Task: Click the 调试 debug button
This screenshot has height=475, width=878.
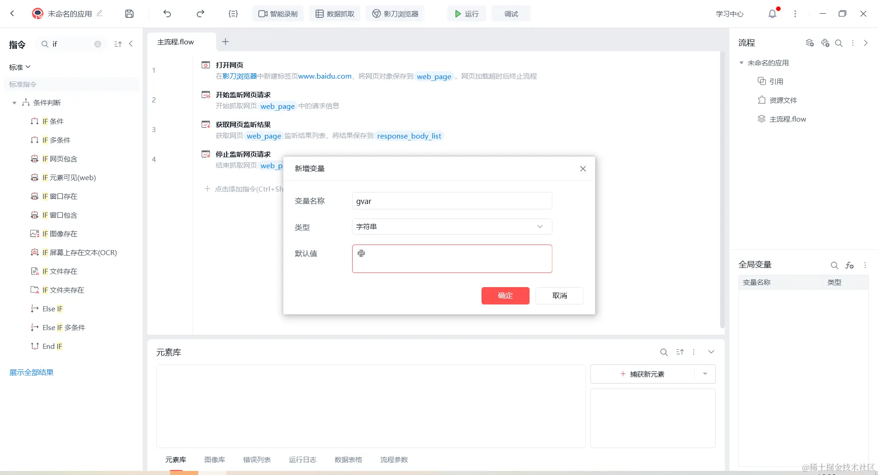Action: (x=511, y=14)
